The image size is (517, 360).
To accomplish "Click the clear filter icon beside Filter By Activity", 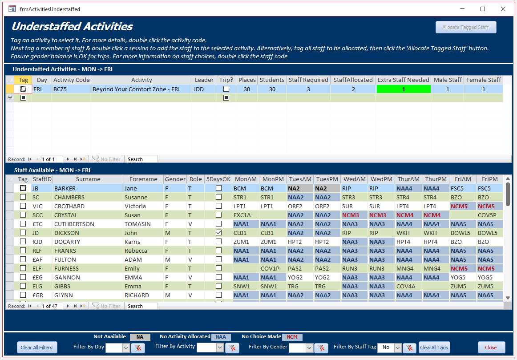I will pyautogui.click(x=232, y=348).
